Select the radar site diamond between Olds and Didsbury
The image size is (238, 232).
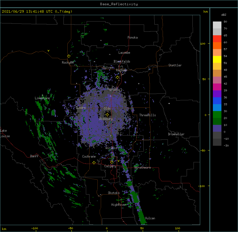[107, 115]
